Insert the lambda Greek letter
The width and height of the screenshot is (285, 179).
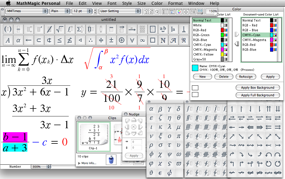[169, 127]
